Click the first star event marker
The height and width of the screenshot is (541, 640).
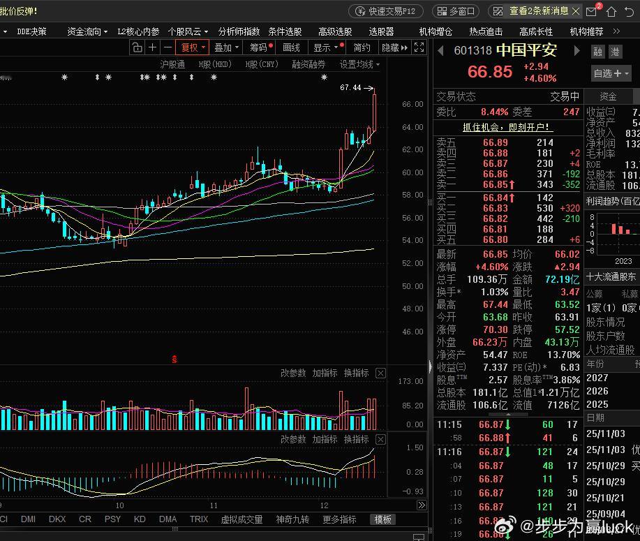click(x=64, y=77)
